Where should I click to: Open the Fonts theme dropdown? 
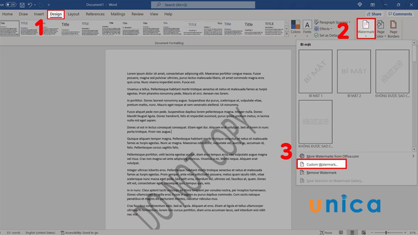pyautogui.click(x=307, y=29)
